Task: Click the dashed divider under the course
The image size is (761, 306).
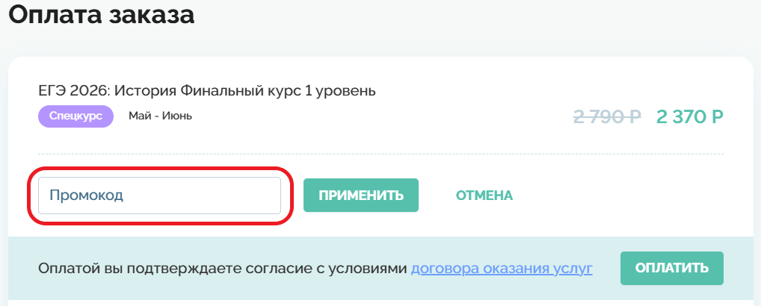Action: click(380, 154)
